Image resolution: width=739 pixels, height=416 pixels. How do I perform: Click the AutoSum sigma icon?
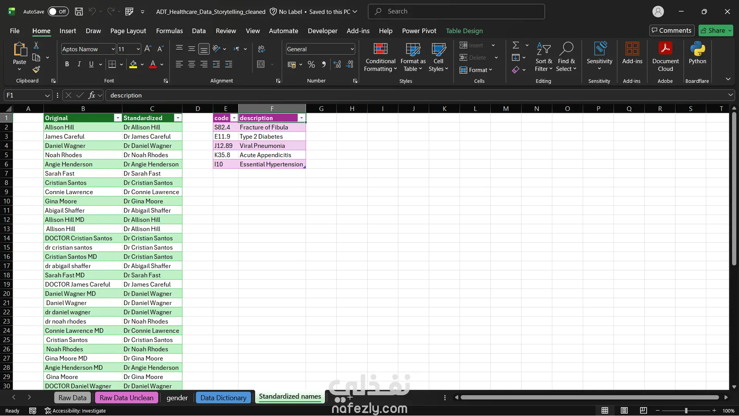(x=516, y=45)
